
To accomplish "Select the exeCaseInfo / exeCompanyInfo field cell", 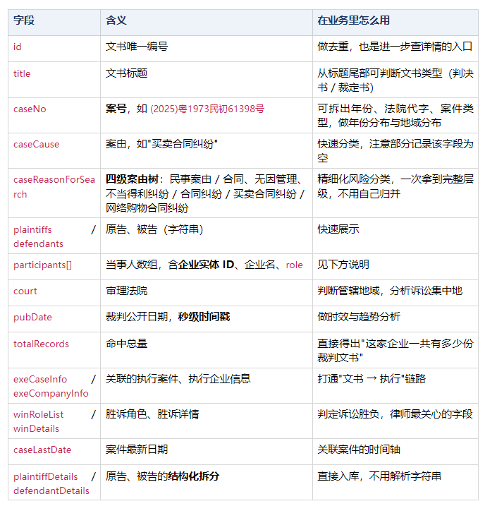I will 54,385.
